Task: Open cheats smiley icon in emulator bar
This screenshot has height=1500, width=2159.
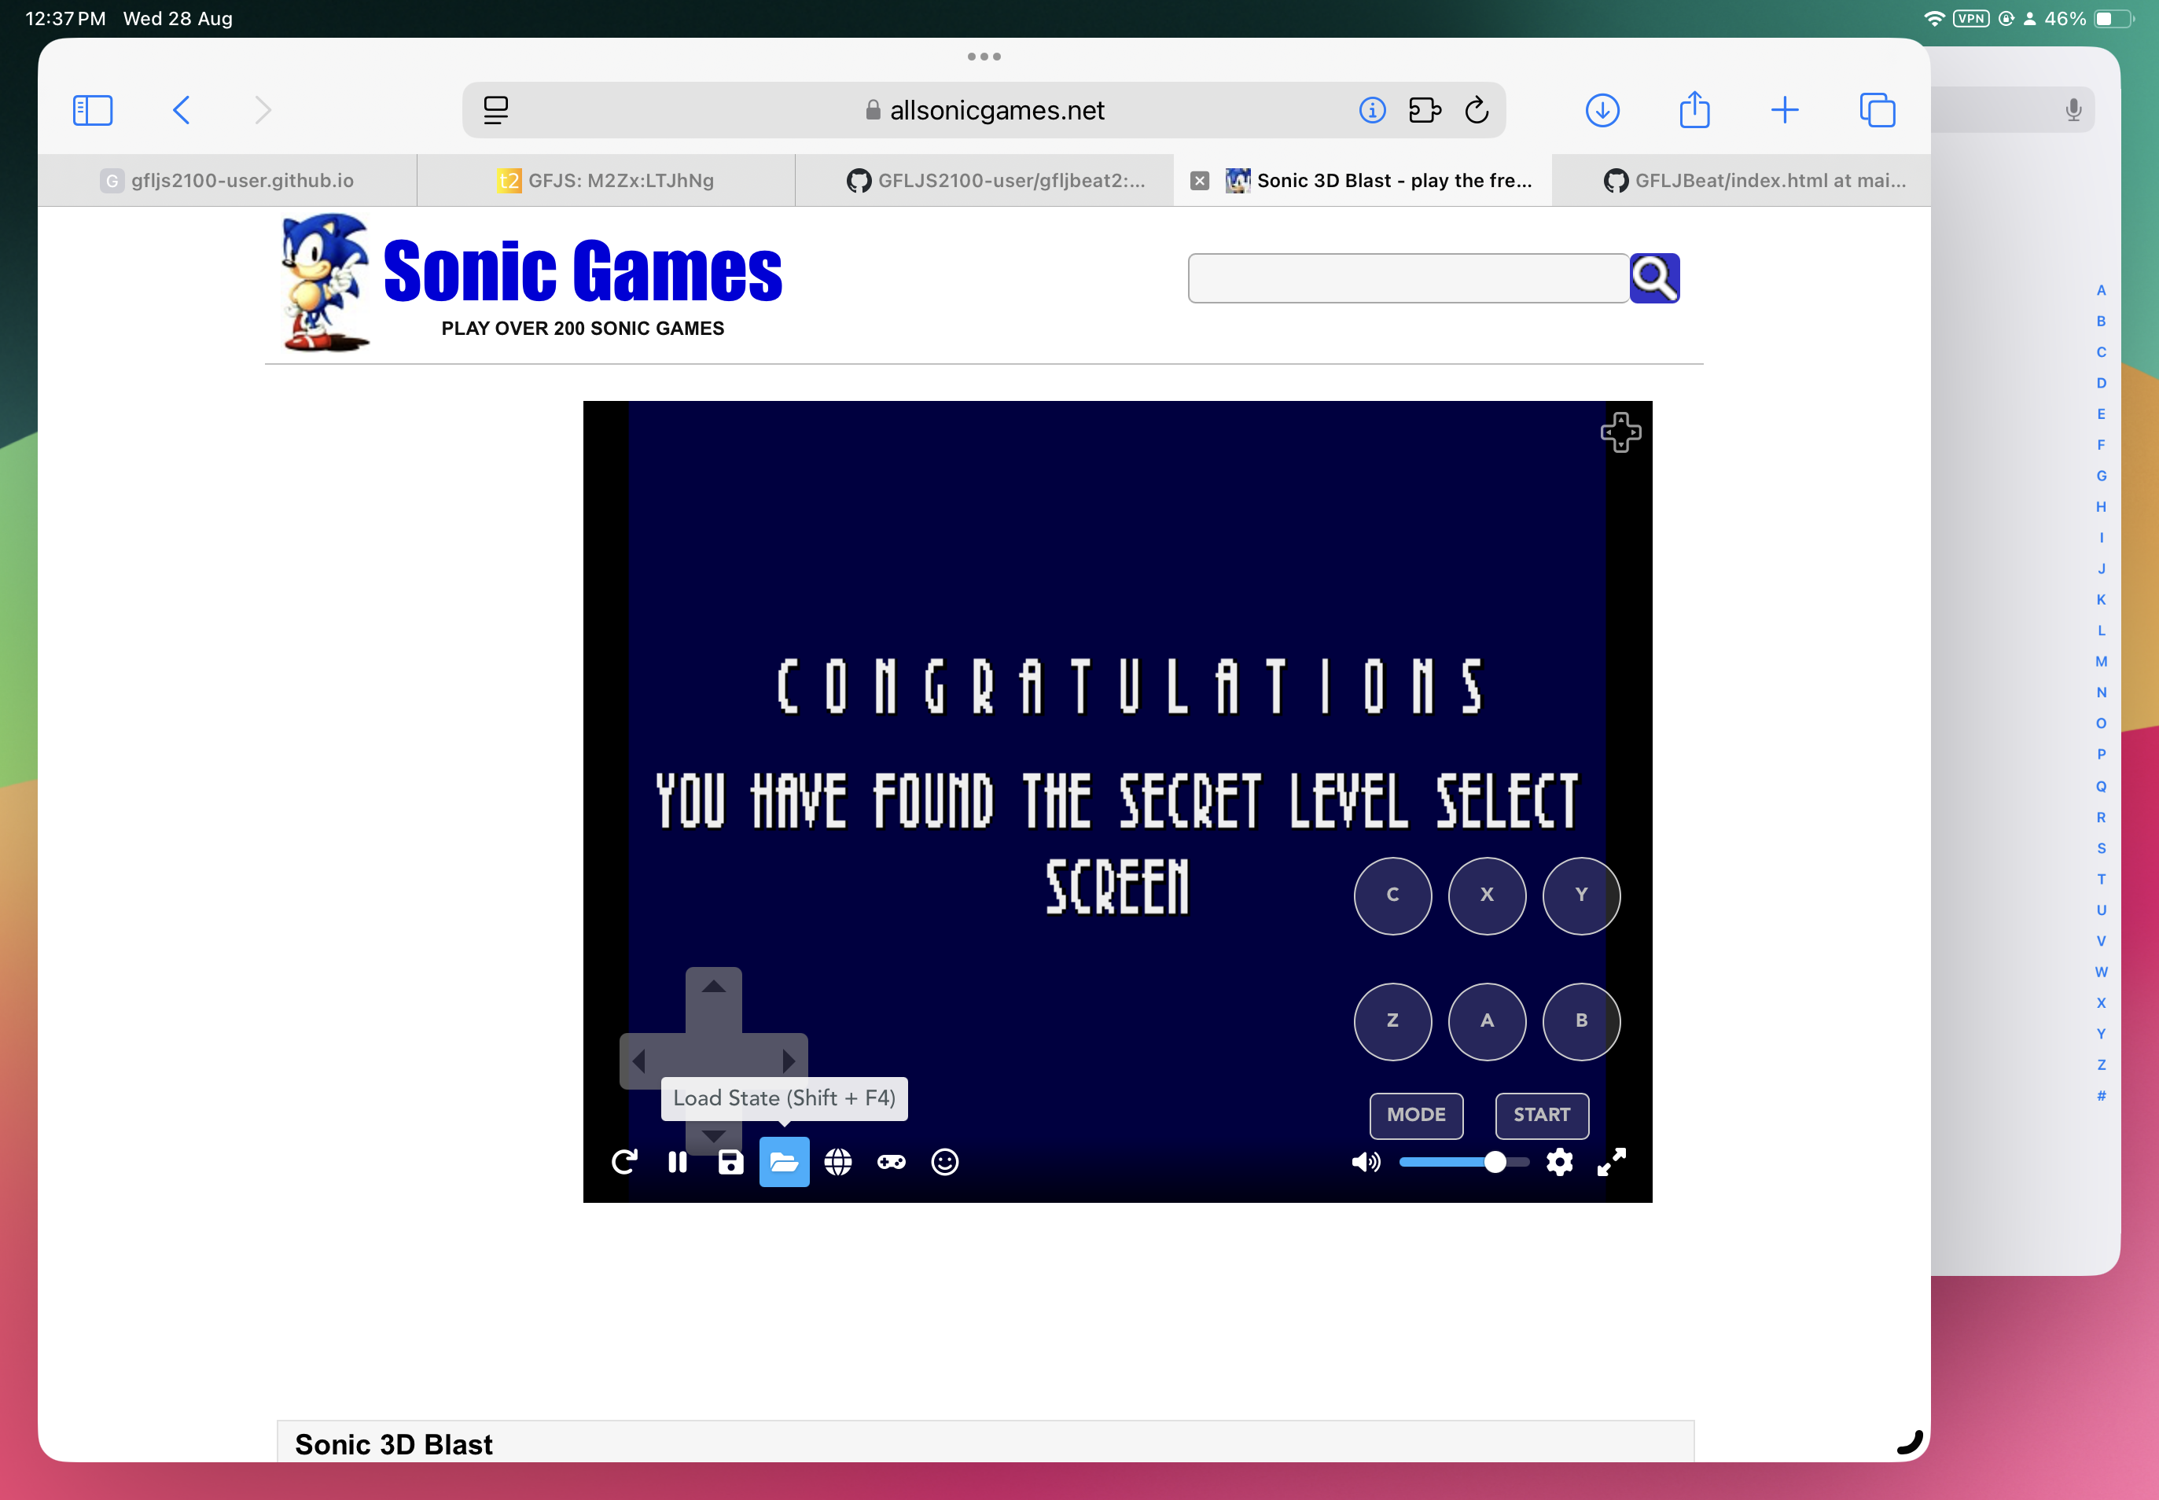Action: (944, 1163)
